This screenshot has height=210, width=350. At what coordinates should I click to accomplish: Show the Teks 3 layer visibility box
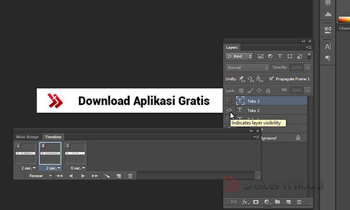click(x=229, y=101)
